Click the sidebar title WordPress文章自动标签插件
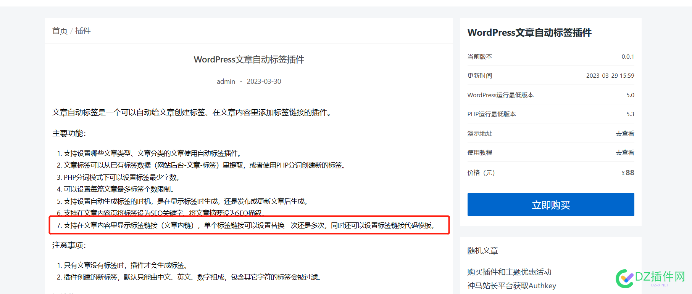 coord(529,32)
